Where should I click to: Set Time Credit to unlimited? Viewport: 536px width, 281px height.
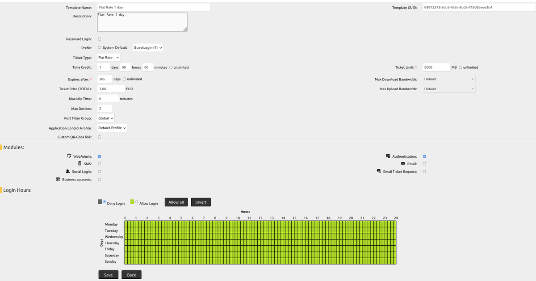(171, 67)
